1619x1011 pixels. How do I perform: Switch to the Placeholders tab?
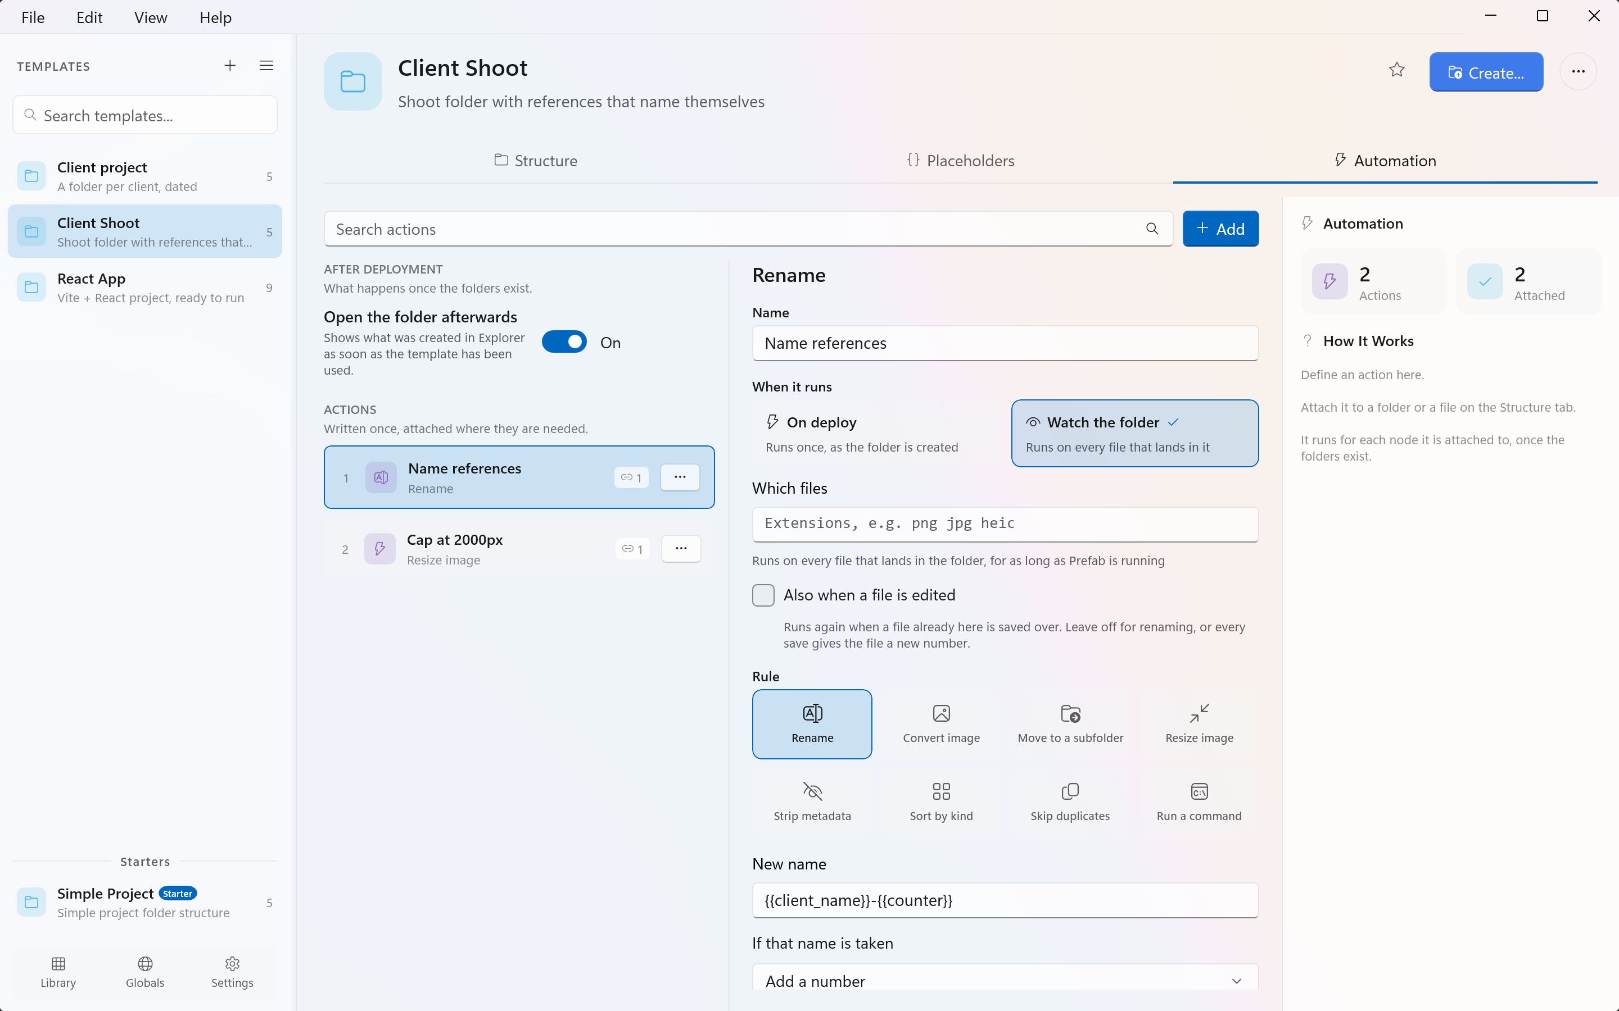pyautogui.click(x=961, y=161)
